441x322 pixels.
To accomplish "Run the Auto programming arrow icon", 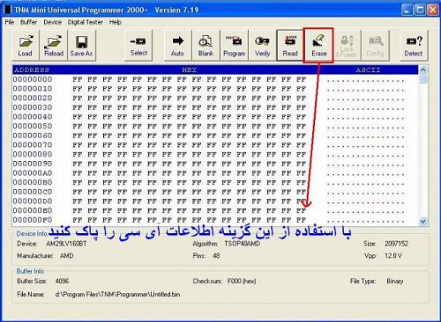I will pos(177,45).
